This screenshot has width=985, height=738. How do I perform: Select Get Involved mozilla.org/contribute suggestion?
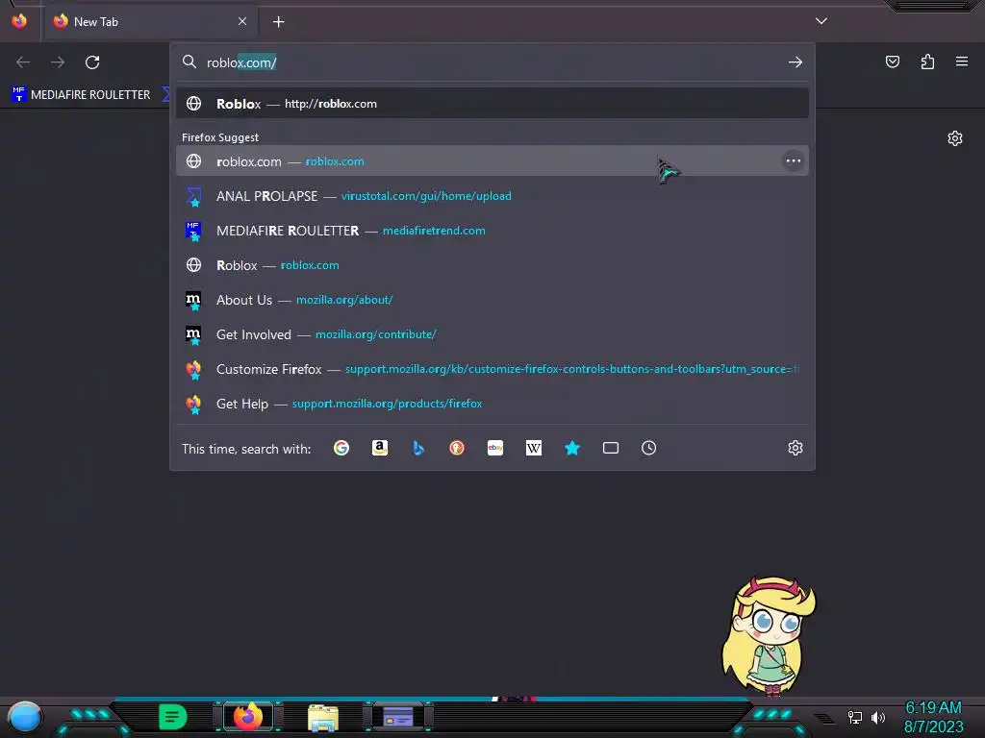(492, 333)
